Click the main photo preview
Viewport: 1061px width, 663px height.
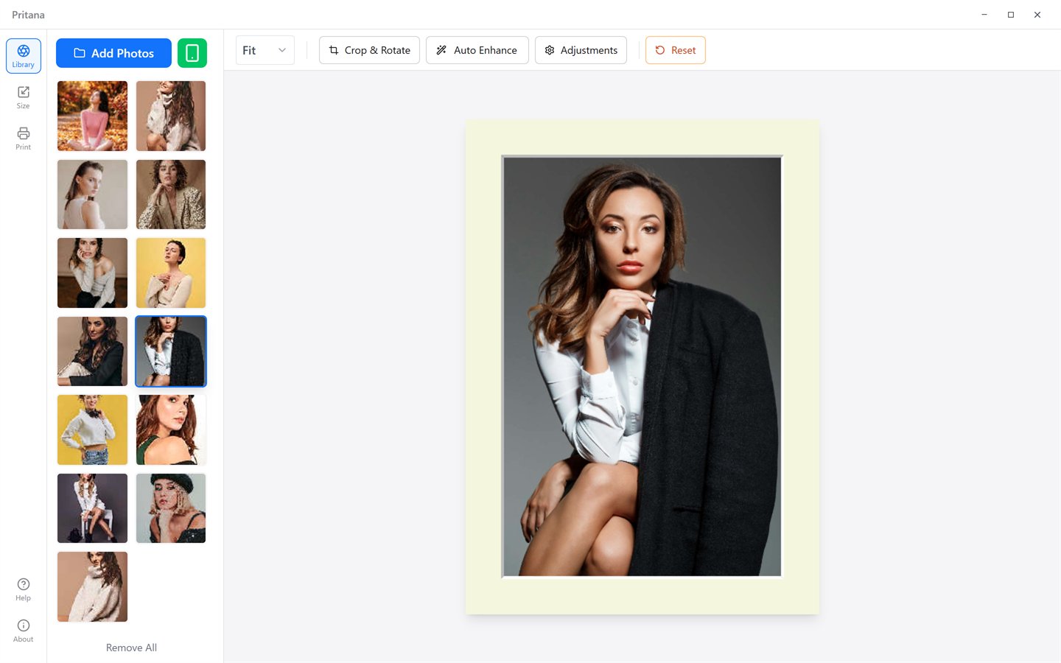tap(642, 366)
